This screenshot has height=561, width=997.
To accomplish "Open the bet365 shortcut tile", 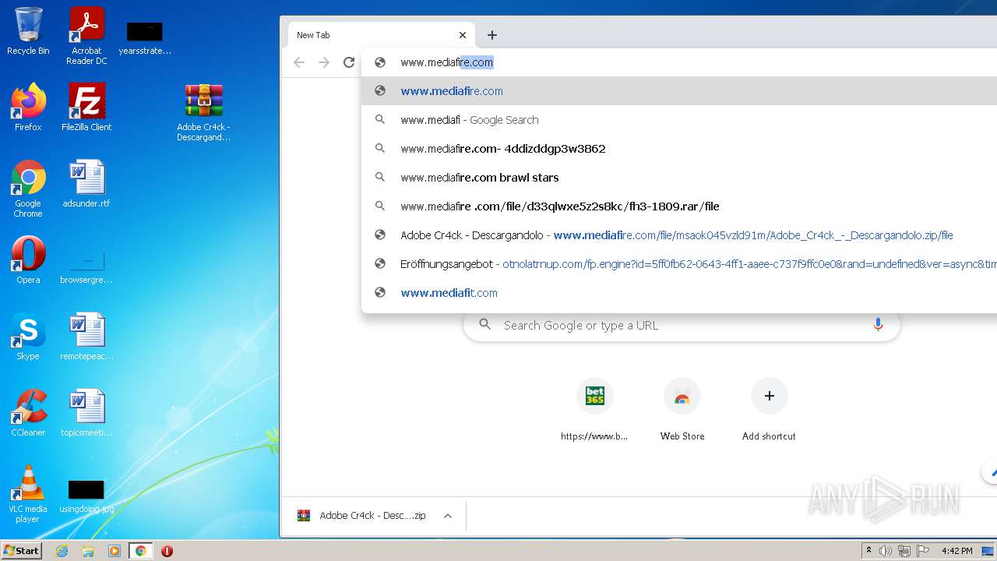I will coord(594,411).
